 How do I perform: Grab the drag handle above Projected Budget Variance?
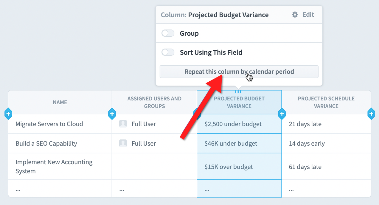click(238, 91)
